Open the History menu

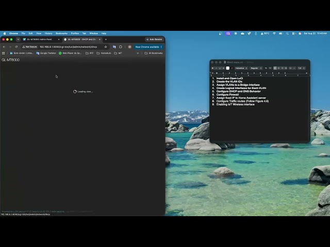point(48,33)
